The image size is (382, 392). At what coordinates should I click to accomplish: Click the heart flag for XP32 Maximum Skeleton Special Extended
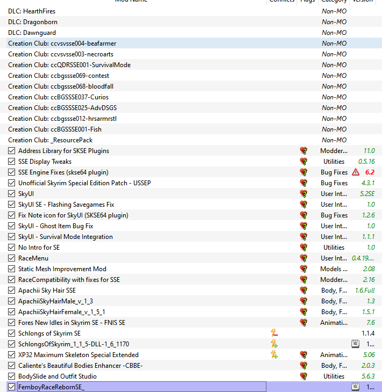click(x=304, y=355)
